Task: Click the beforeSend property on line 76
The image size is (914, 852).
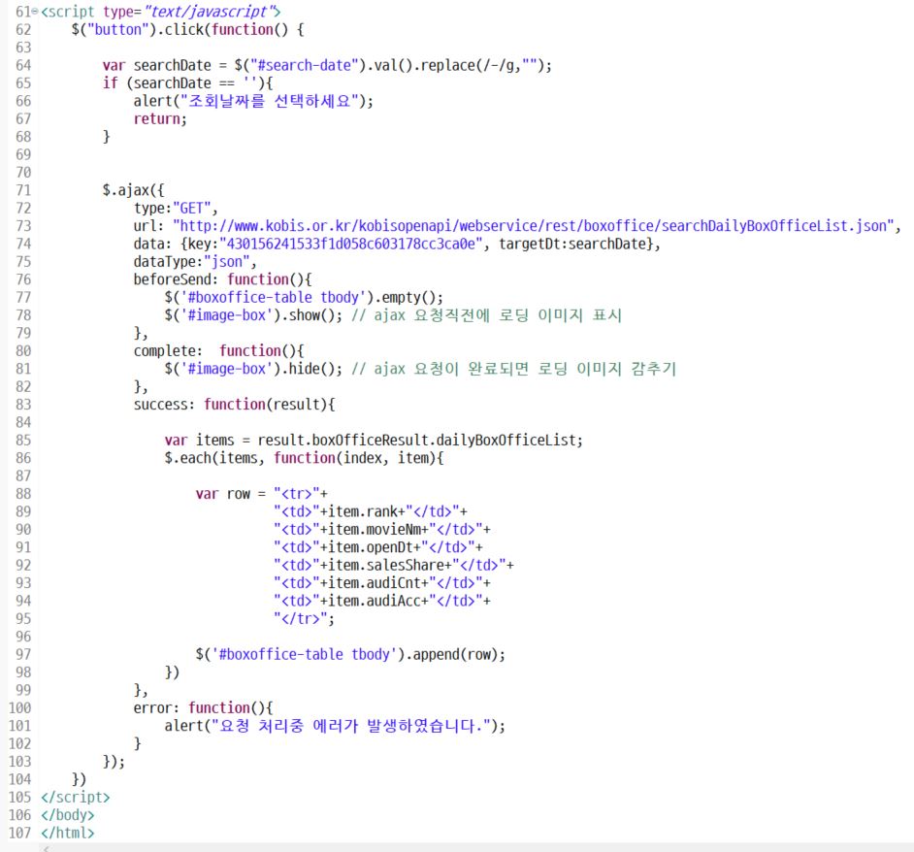Action: [x=172, y=279]
